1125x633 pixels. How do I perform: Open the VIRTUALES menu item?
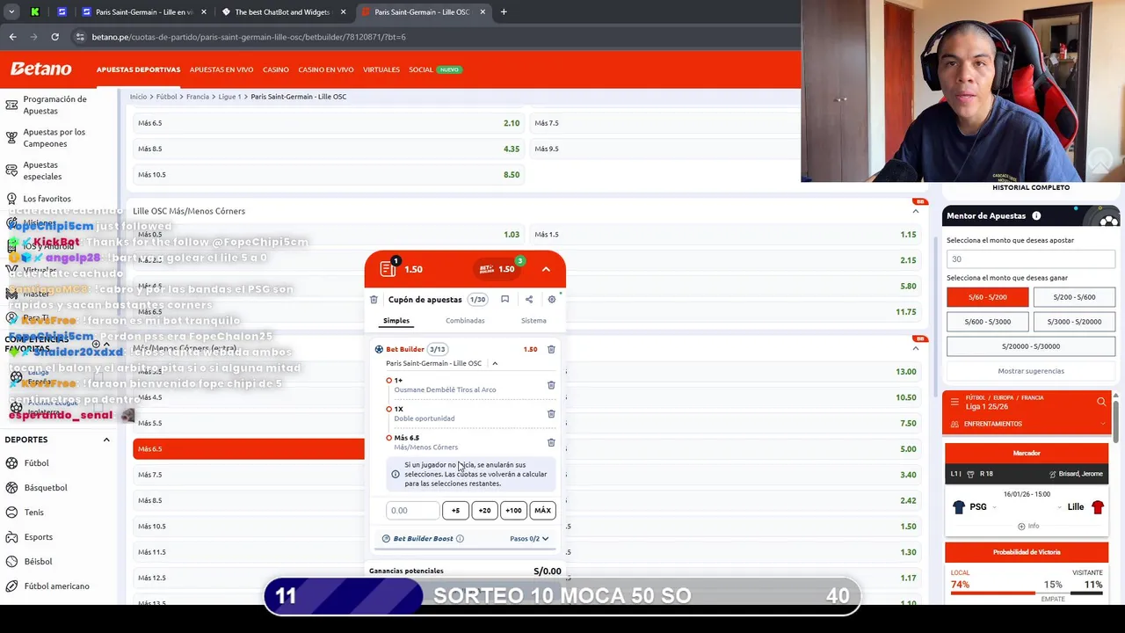(x=381, y=69)
